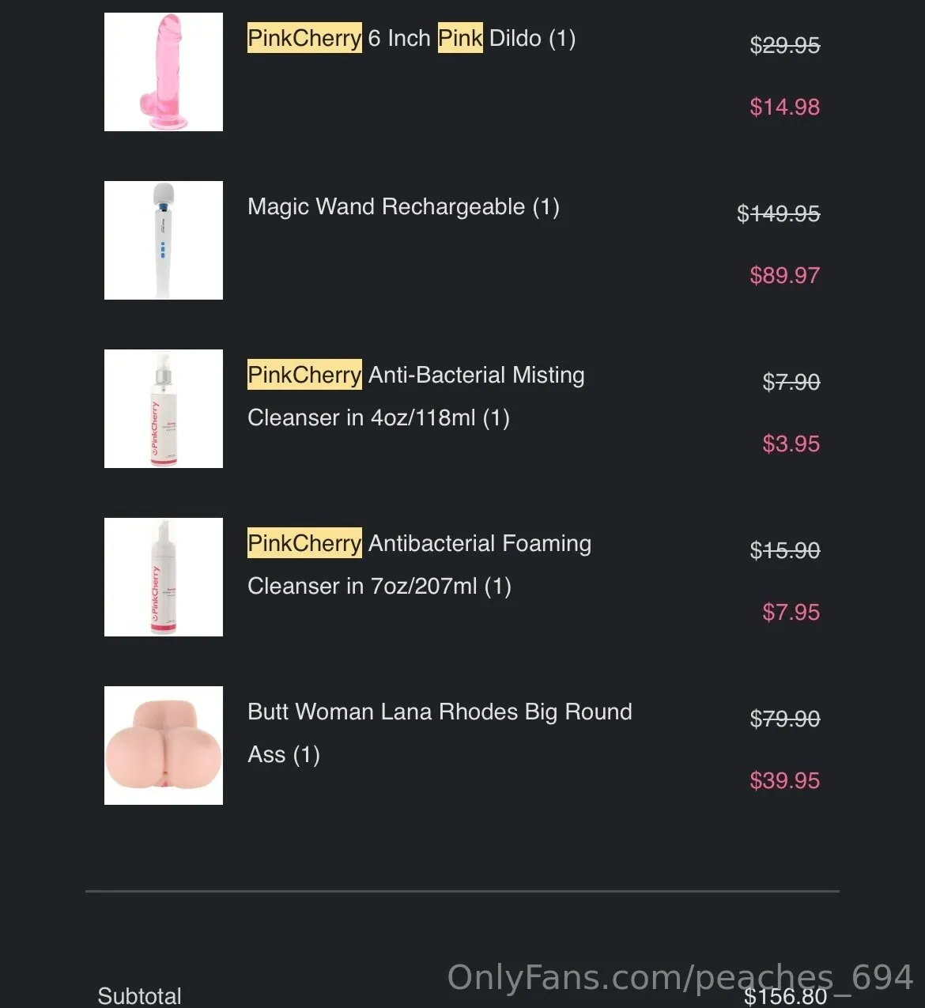
Task: Click the crossed-out $149.95 price
Action: tap(778, 213)
